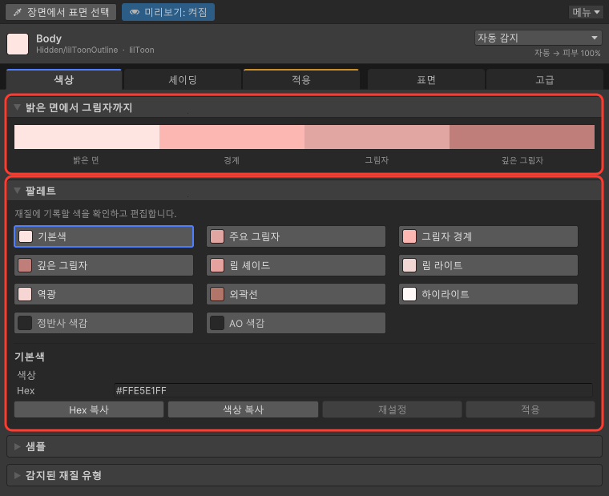Viewport: 609px width, 496px height.
Task: Select the 역광 palette entry
Action: tap(103, 294)
